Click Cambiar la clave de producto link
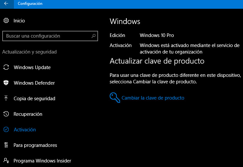The image size is (243, 167). click(153, 98)
